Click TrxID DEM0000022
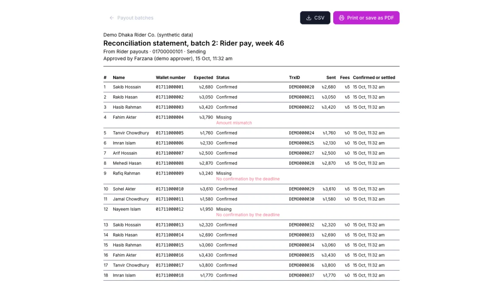Image resolution: width=503 pixels, height=282 pixels. click(x=301, y=107)
